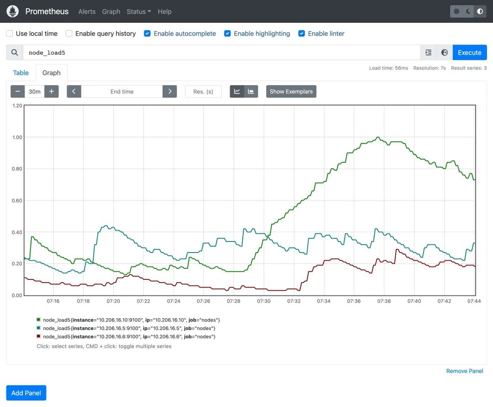Disable the Enable linter checkbox
Image resolution: width=493 pixels, height=407 pixels.
pyautogui.click(x=302, y=33)
